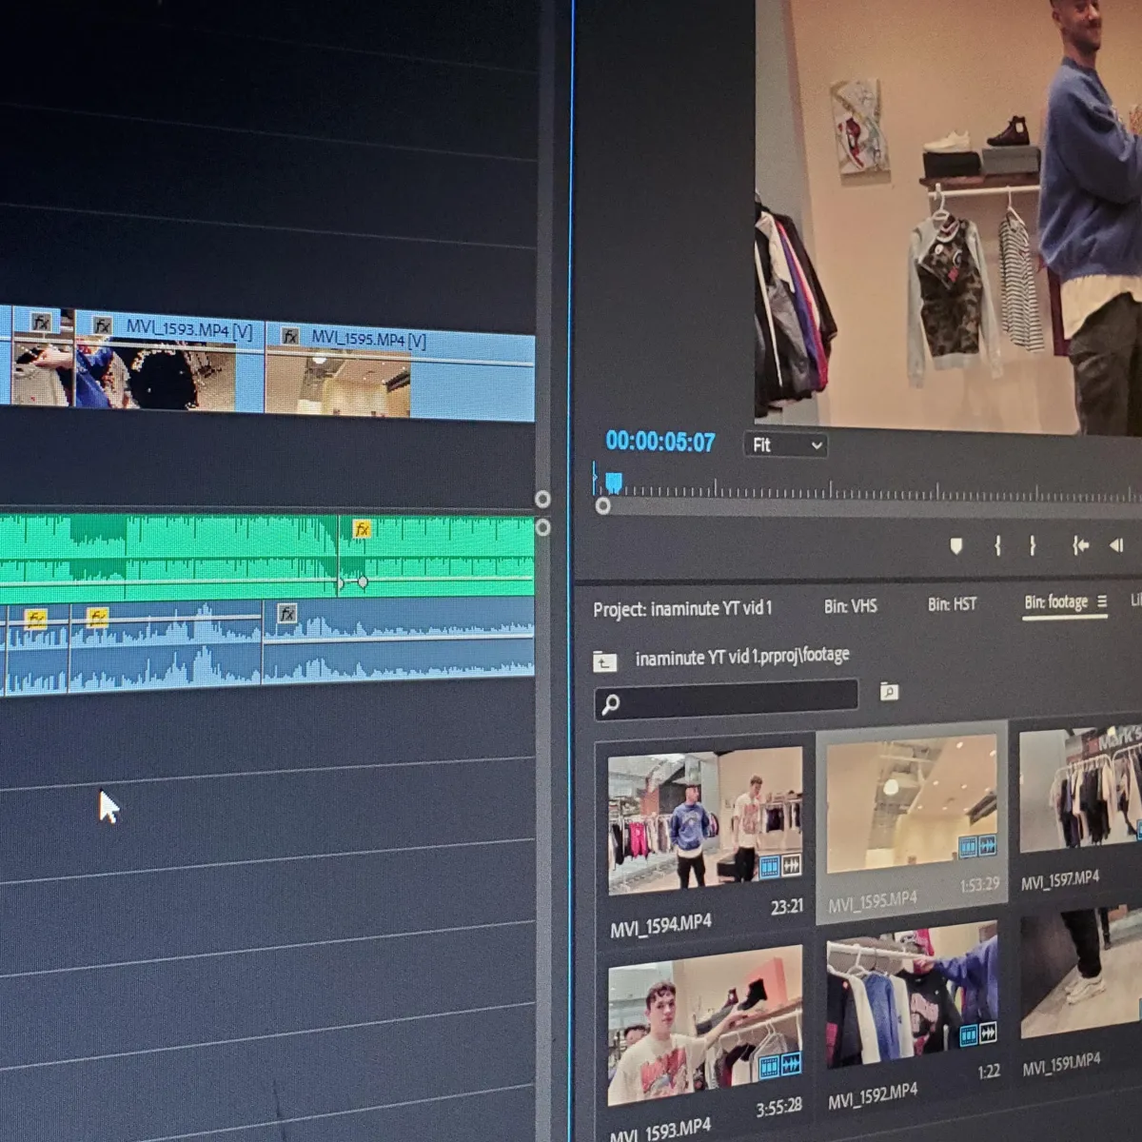Click the upper timeline vertical zoom handle
The height and width of the screenshot is (1142, 1142).
click(x=542, y=499)
